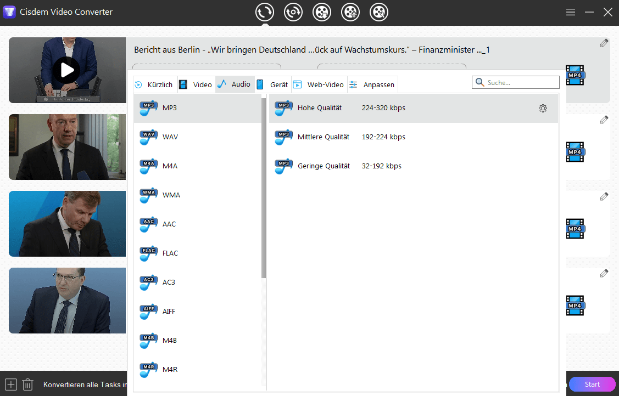Screen dimensions: 619x396
Task: Select M4A format in the list
Action: click(x=197, y=166)
